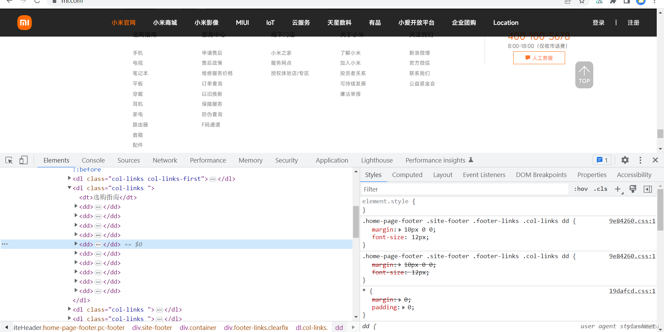
Task: Open the browser extensions puzzle icon
Action: (x=613, y=2)
